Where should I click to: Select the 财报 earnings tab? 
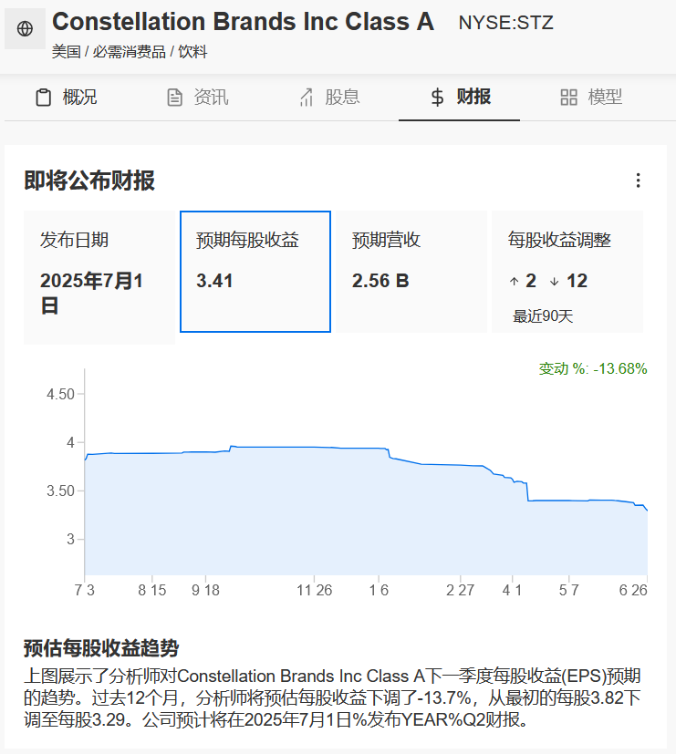tap(460, 98)
